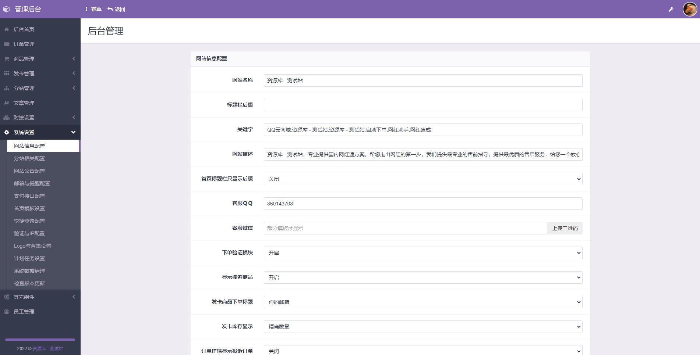This screenshot has height=355, width=700.
Task: Select 快捷登录配置 submenu item
Action: (x=43, y=221)
